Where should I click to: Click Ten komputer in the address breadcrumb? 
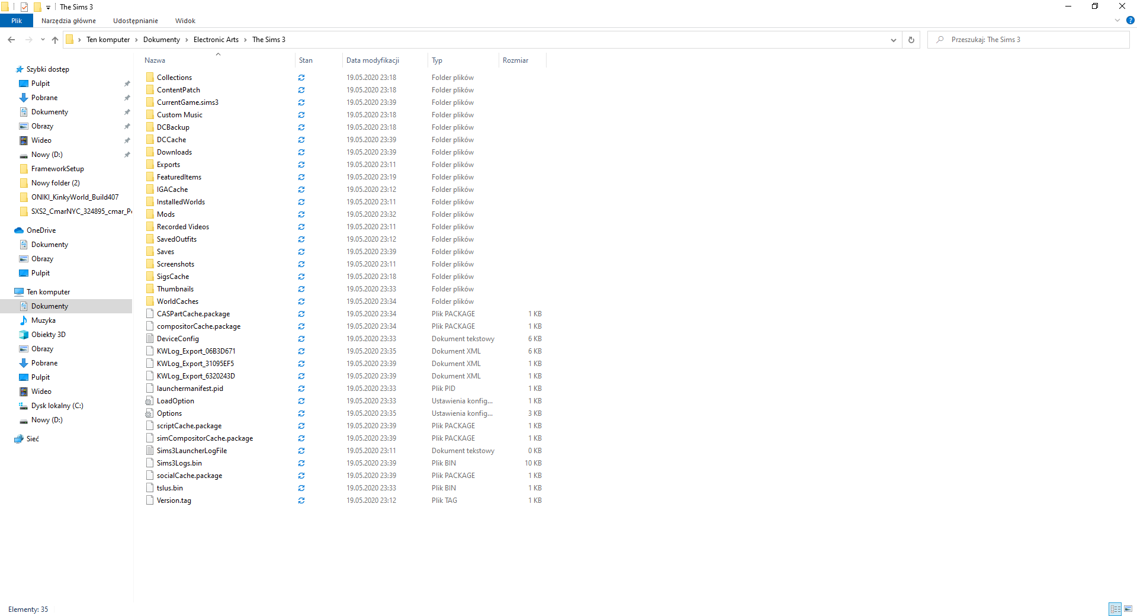pyautogui.click(x=108, y=40)
